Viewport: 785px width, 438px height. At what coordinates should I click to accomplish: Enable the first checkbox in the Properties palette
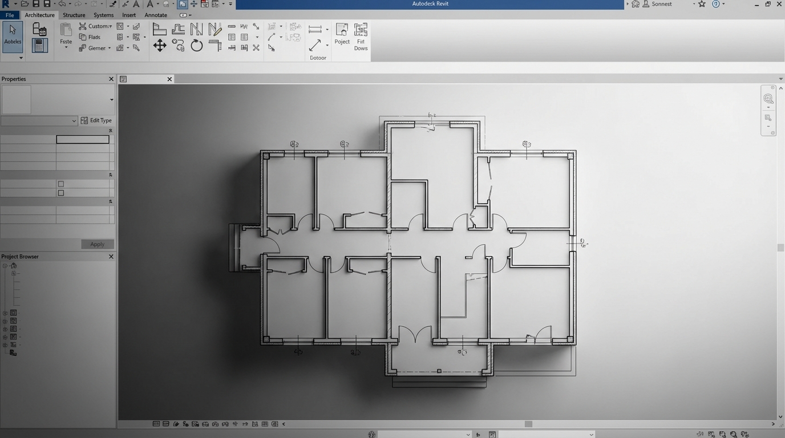point(60,184)
